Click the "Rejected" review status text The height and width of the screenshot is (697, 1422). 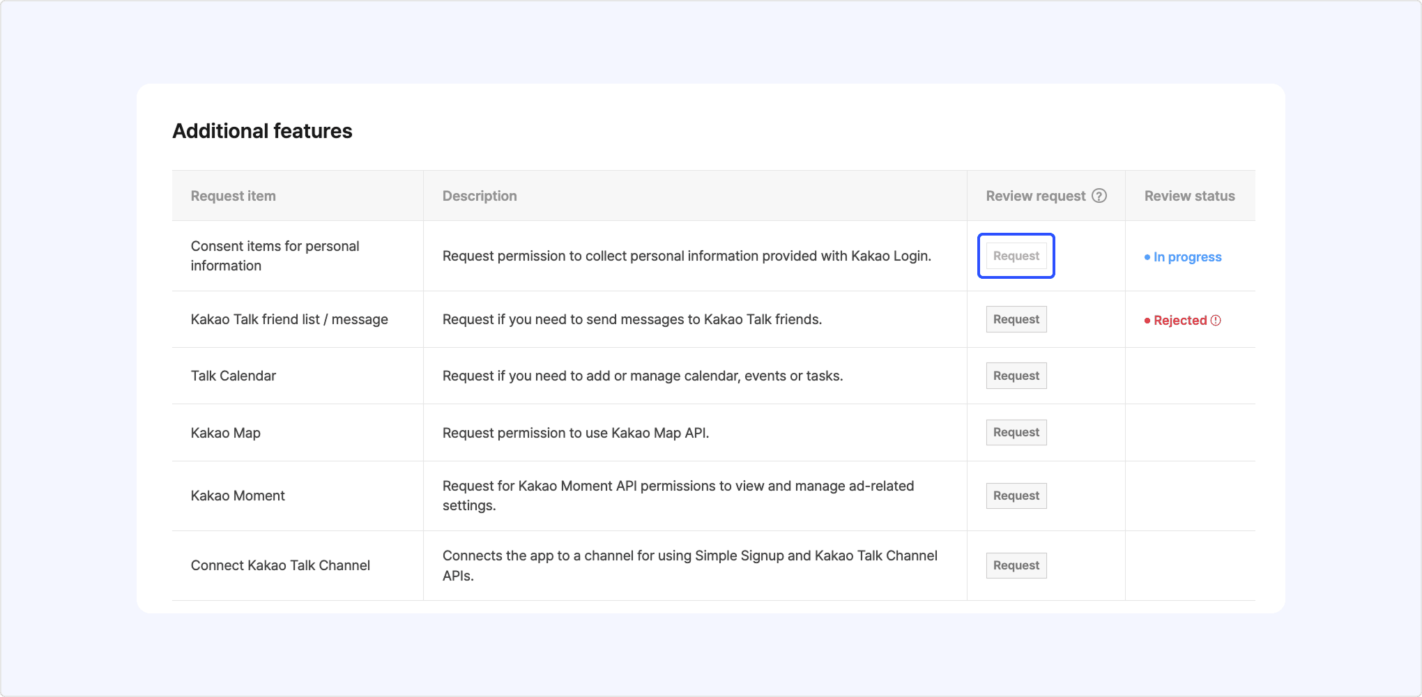(x=1180, y=321)
